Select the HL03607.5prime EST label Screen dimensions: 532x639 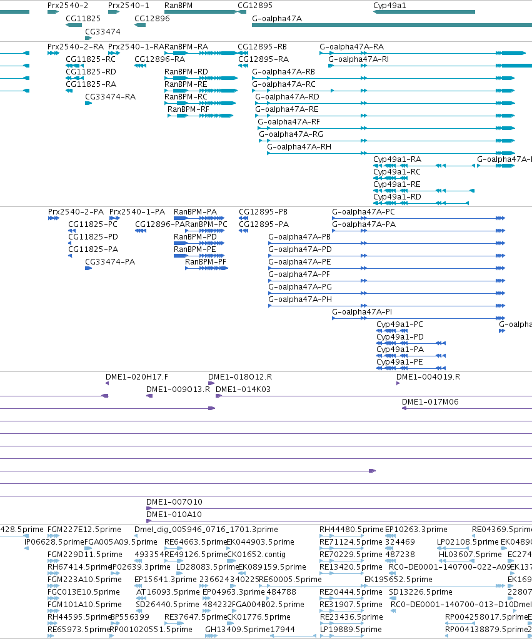470,555
